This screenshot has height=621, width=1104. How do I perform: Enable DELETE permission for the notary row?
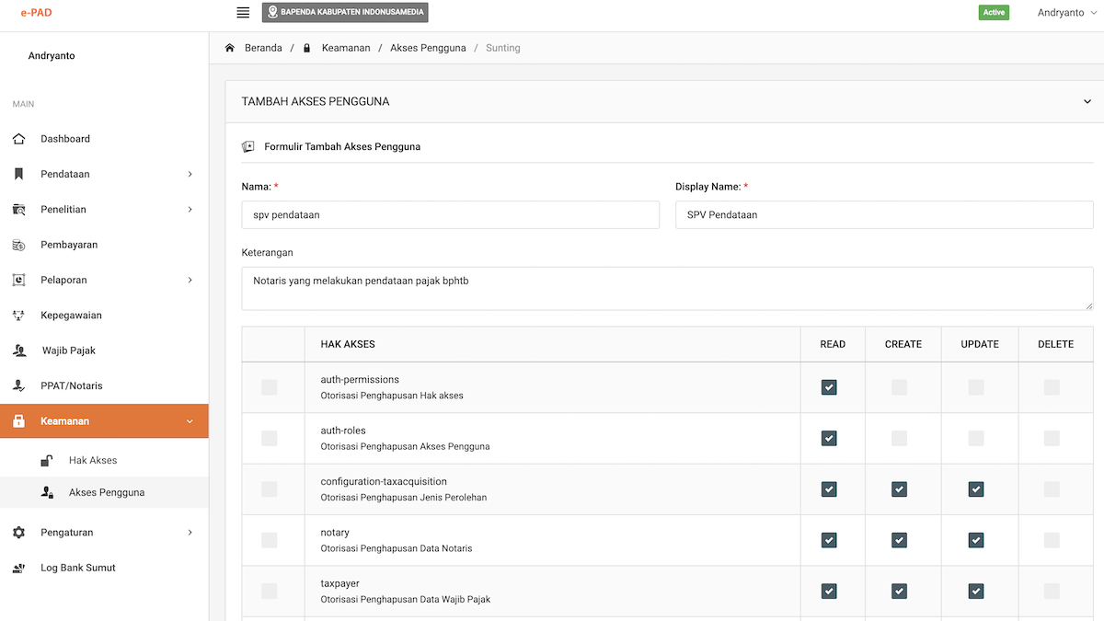(x=1052, y=540)
